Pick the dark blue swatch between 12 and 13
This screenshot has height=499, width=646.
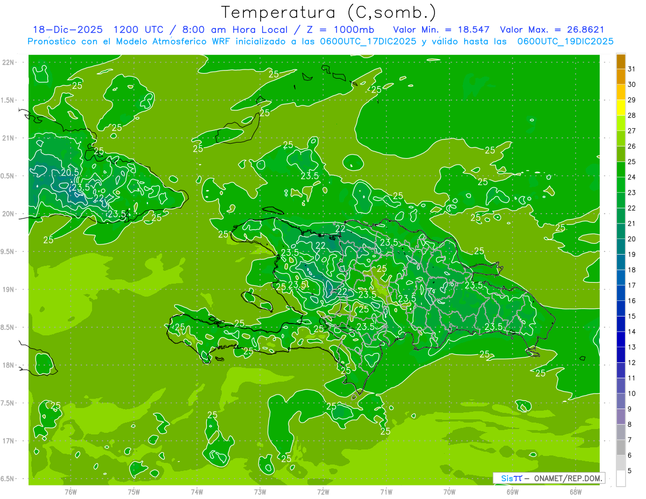point(621,355)
